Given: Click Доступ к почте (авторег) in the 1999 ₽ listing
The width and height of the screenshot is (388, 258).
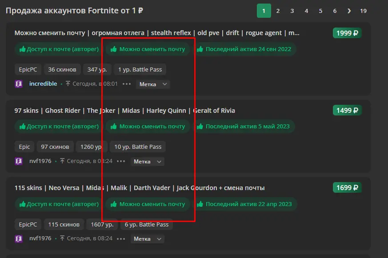Looking at the screenshot, I should (x=59, y=49).
